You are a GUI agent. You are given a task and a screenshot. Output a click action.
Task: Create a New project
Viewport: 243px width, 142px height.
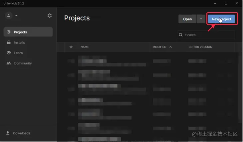click(221, 19)
